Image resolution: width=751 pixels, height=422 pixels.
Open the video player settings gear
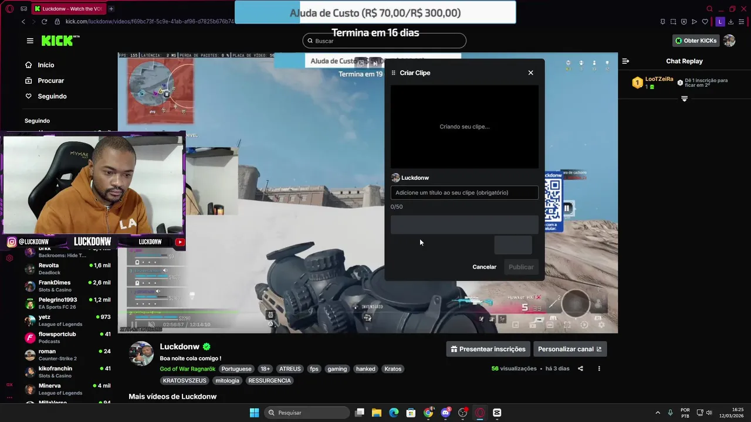[601, 324]
